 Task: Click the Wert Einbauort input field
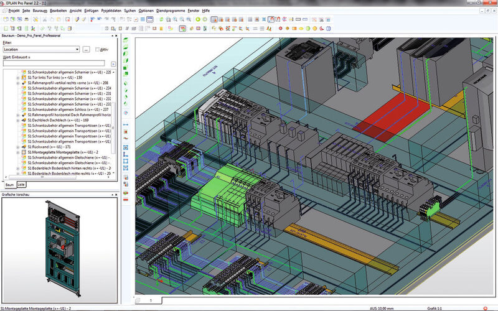point(55,63)
